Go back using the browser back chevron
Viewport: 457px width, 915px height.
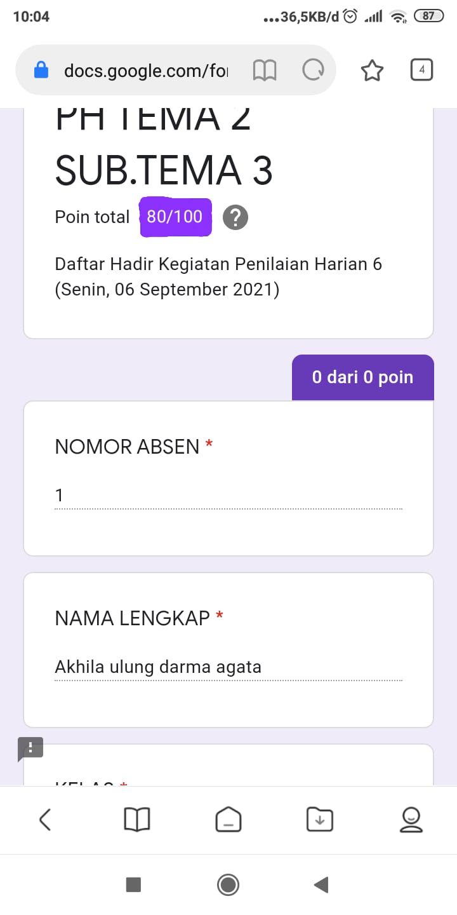click(x=45, y=820)
